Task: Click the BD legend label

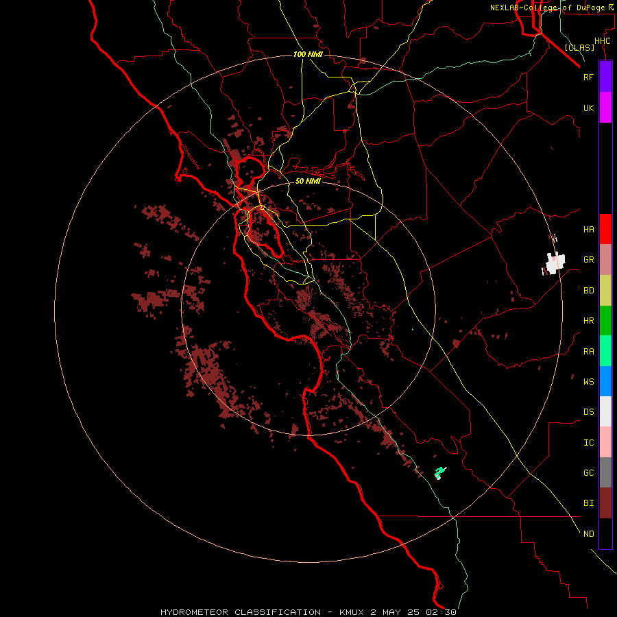Action: [x=588, y=291]
